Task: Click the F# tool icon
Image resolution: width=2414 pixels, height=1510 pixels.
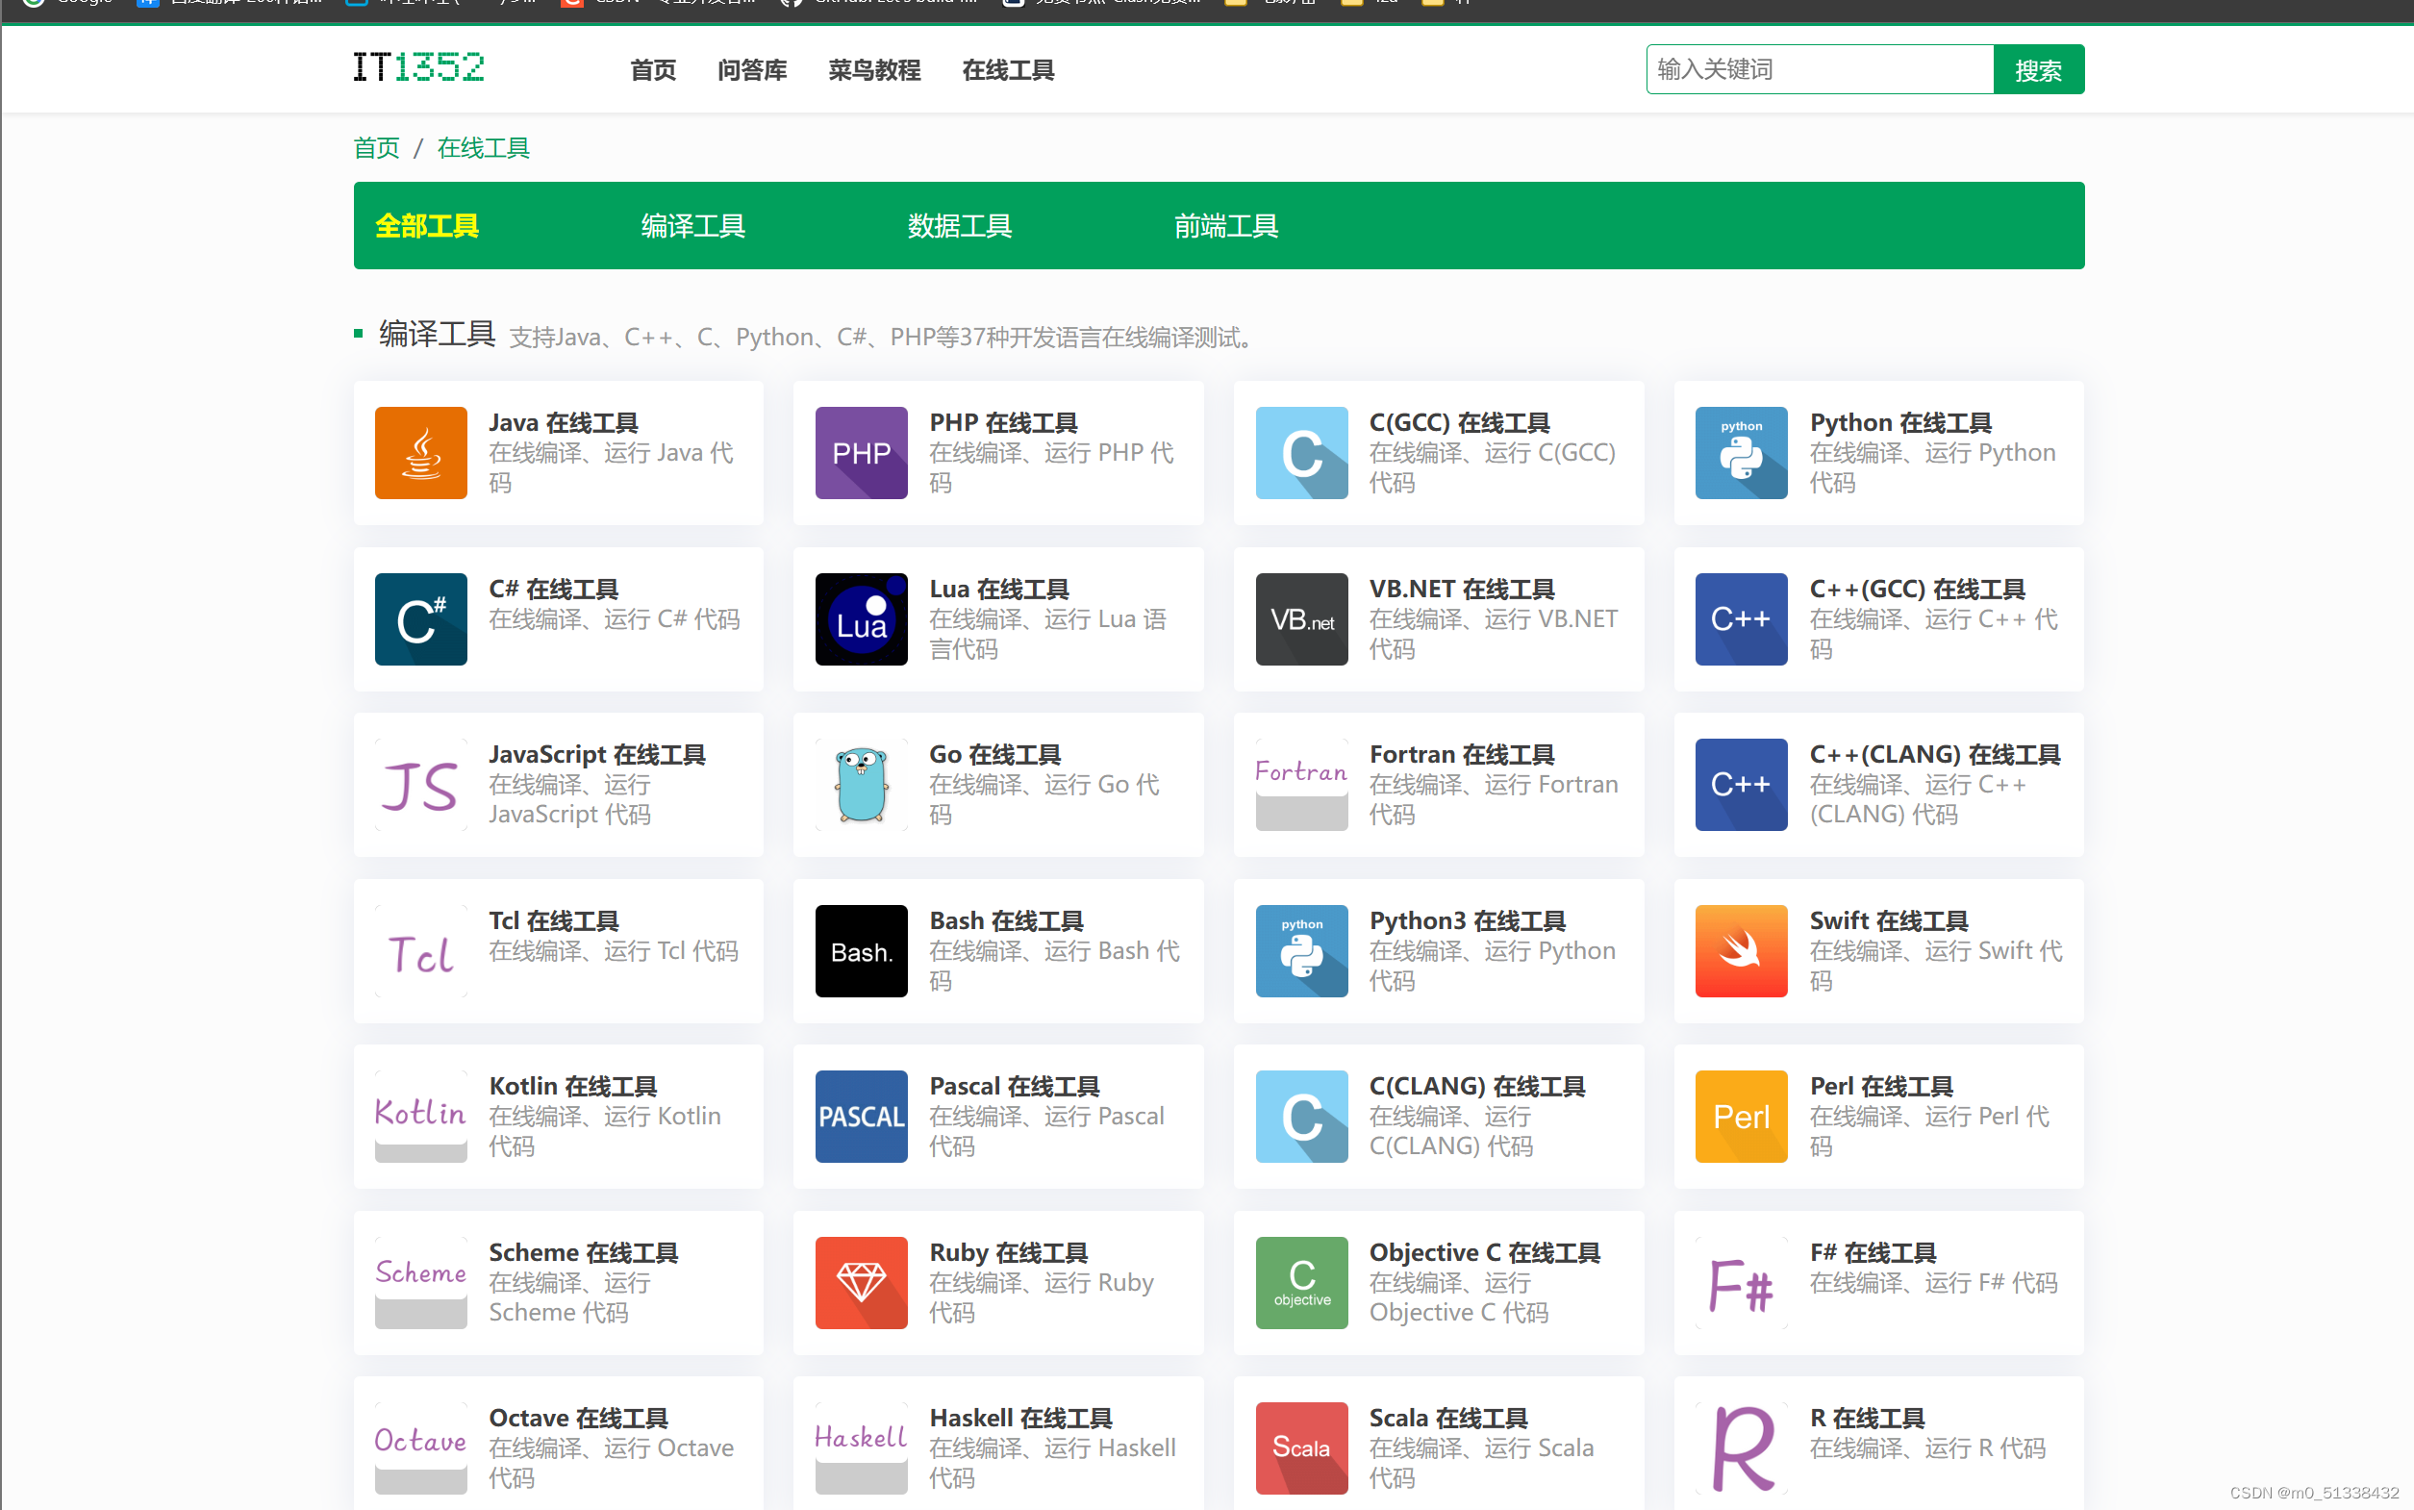Action: pyautogui.click(x=1741, y=1283)
